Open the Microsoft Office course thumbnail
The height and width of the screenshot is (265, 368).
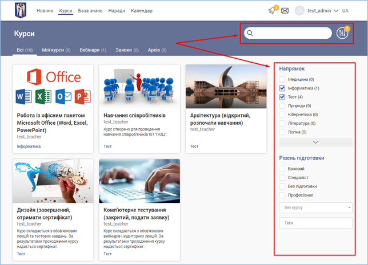(x=53, y=87)
